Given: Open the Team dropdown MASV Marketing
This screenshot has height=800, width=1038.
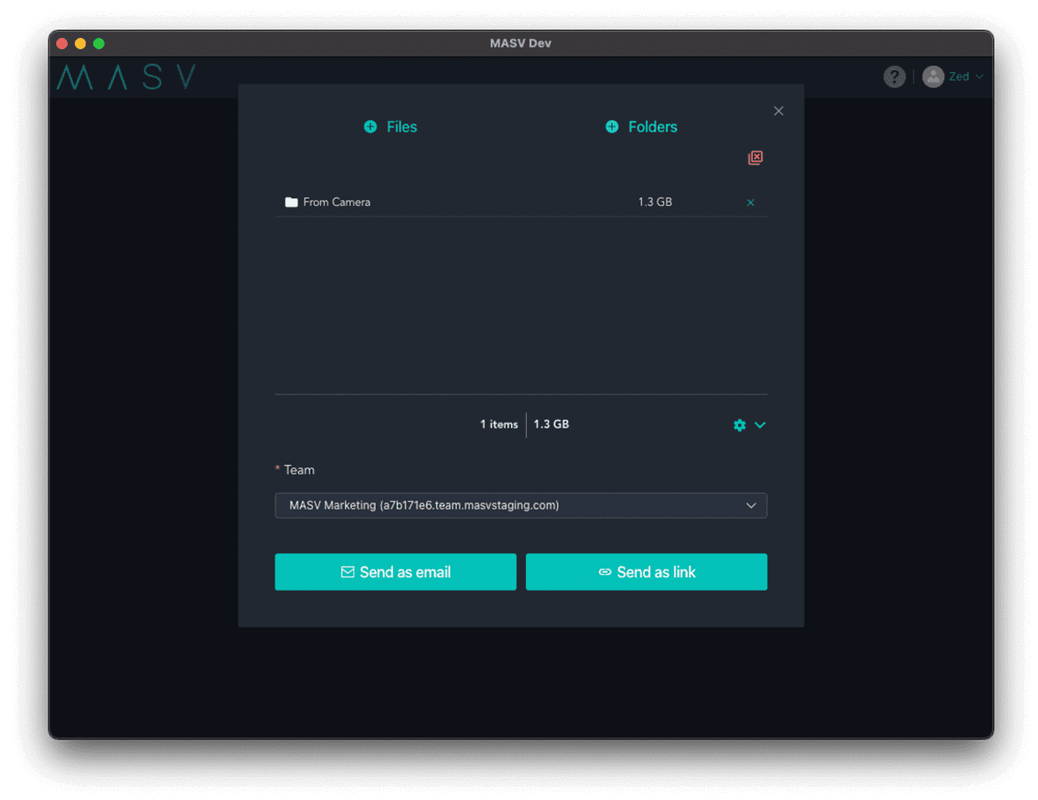Looking at the screenshot, I should coord(521,505).
